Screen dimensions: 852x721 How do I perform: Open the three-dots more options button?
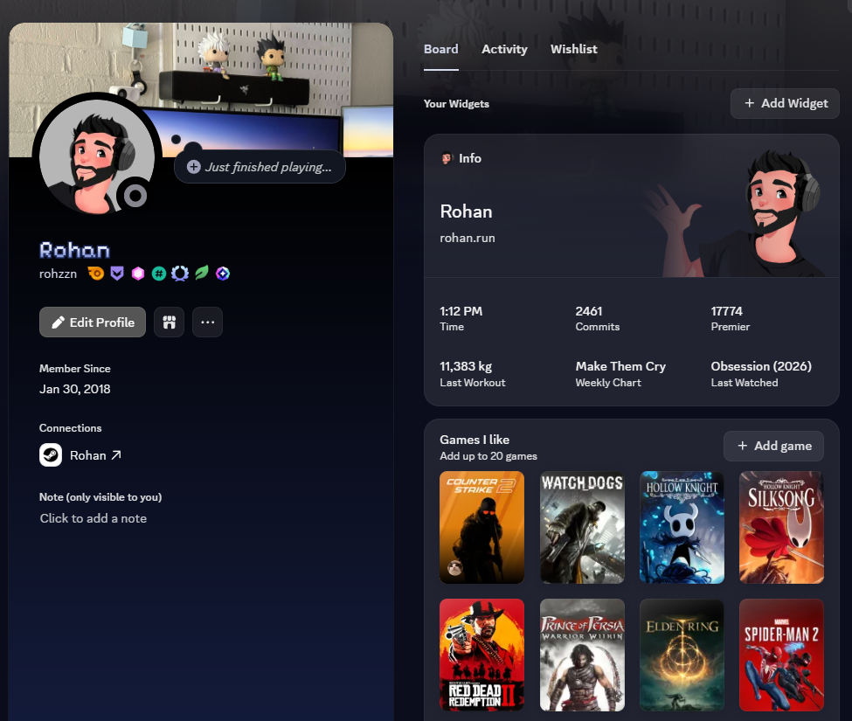[208, 322]
